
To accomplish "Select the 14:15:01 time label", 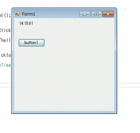I will pos(26,23).
